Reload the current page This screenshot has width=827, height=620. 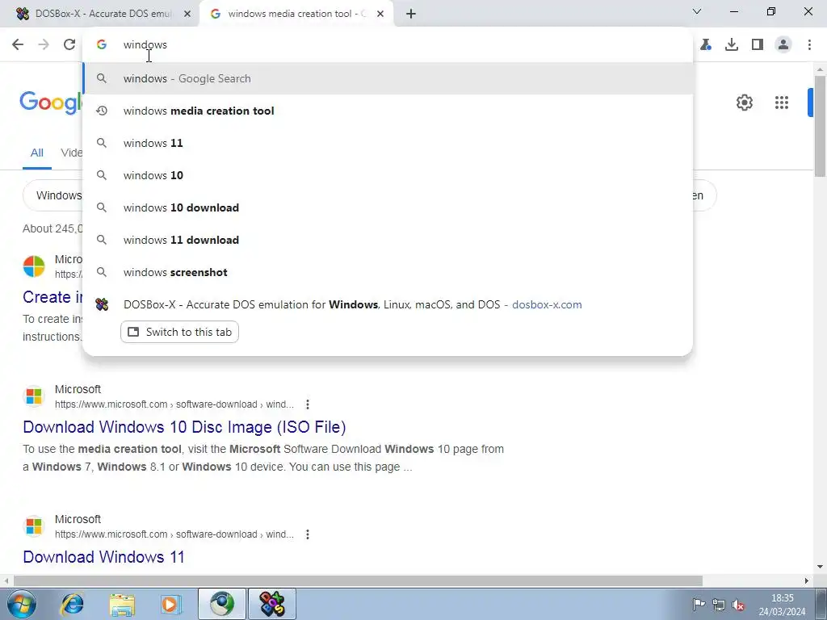pyautogui.click(x=69, y=45)
